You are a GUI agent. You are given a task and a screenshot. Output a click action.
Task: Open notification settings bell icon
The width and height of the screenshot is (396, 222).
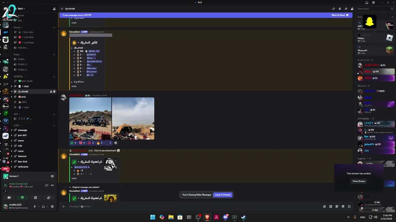coord(340,9)
